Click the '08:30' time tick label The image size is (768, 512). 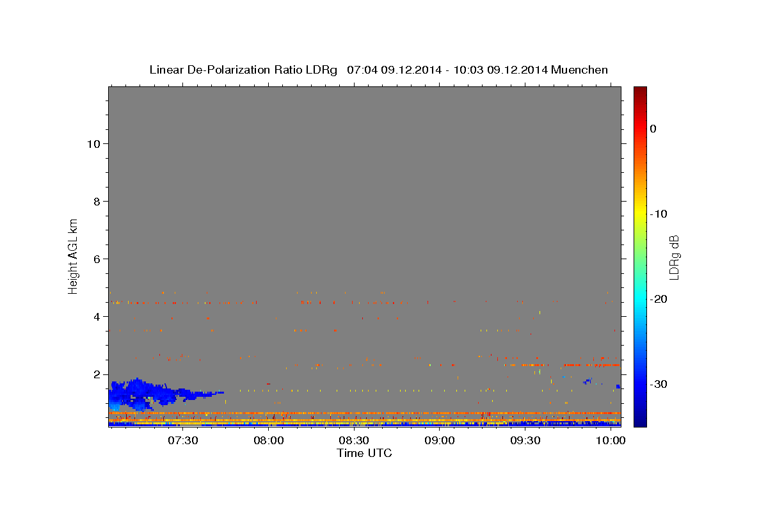[x=354, y=441]
